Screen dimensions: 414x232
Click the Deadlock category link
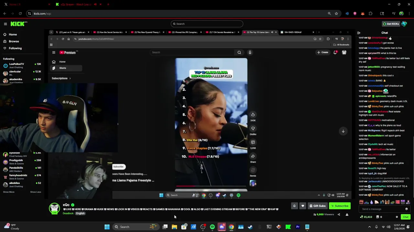[68, 213]
